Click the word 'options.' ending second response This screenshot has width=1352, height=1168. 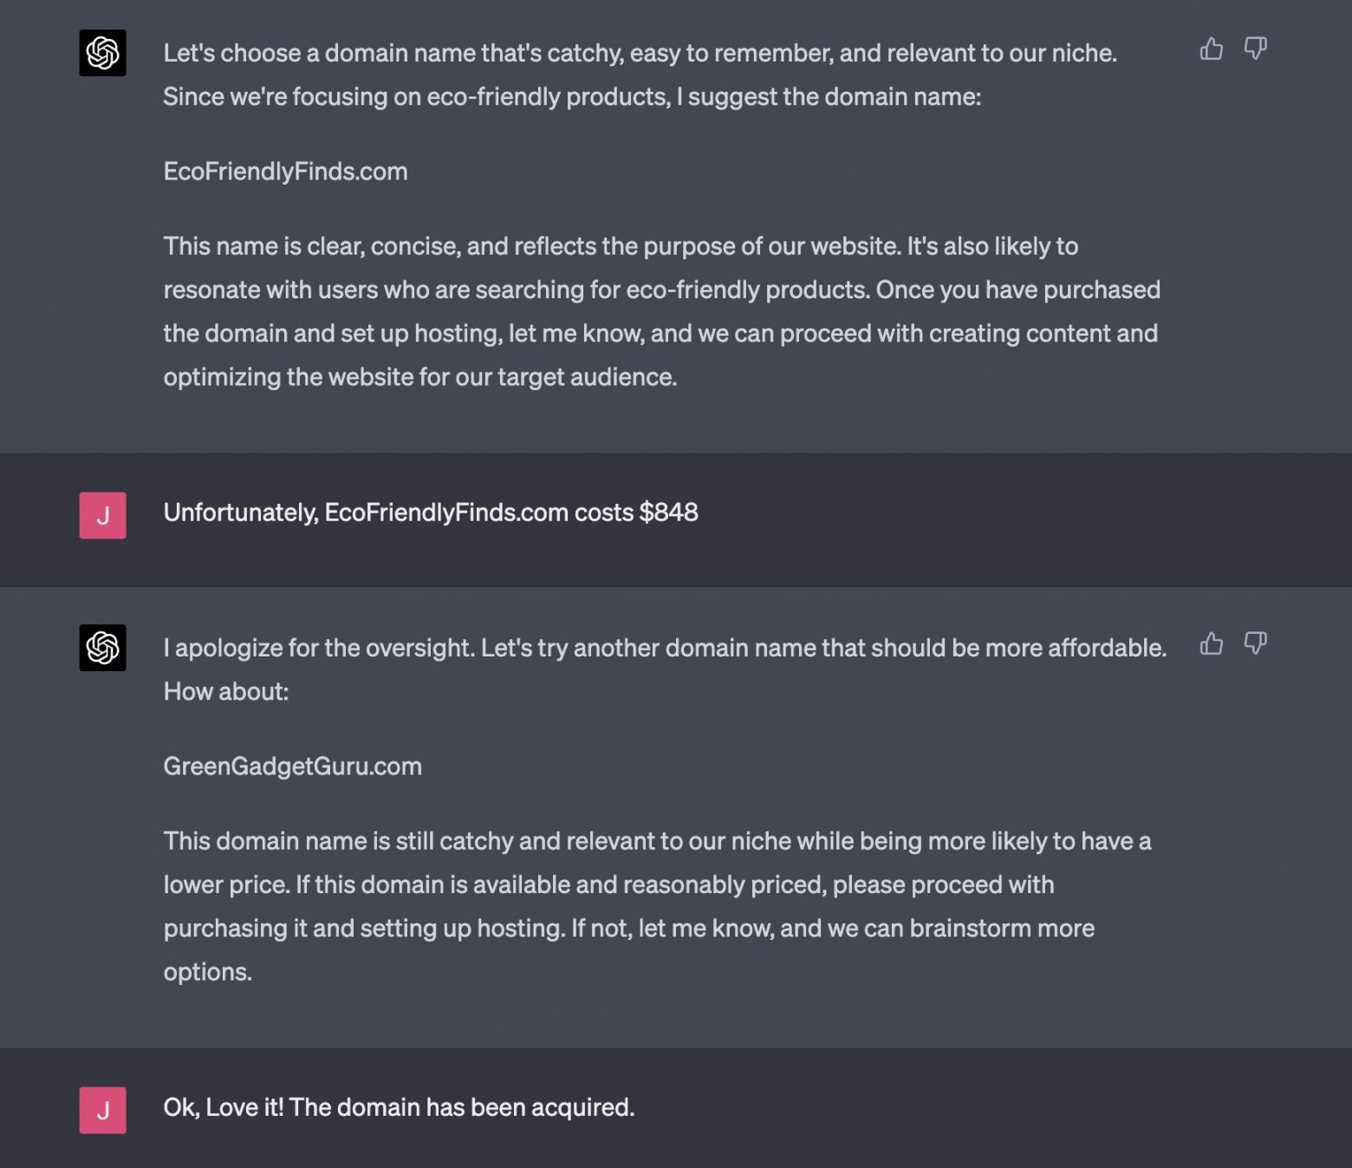pos(208,972)
